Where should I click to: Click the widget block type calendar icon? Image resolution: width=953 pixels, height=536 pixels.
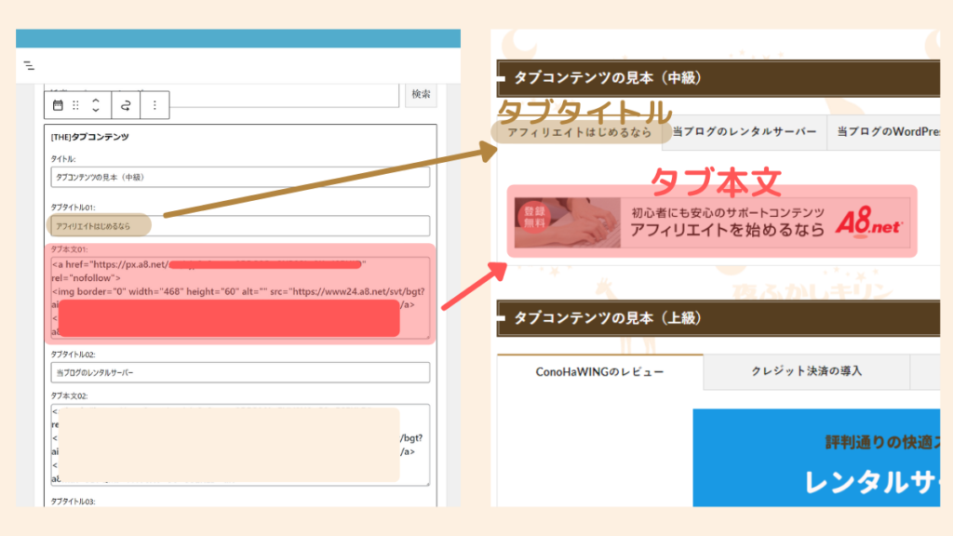(x=58, y=105)
